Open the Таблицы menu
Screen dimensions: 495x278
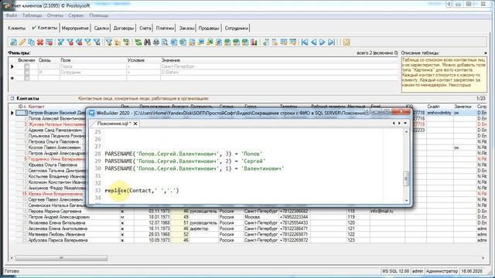[32, 15]
